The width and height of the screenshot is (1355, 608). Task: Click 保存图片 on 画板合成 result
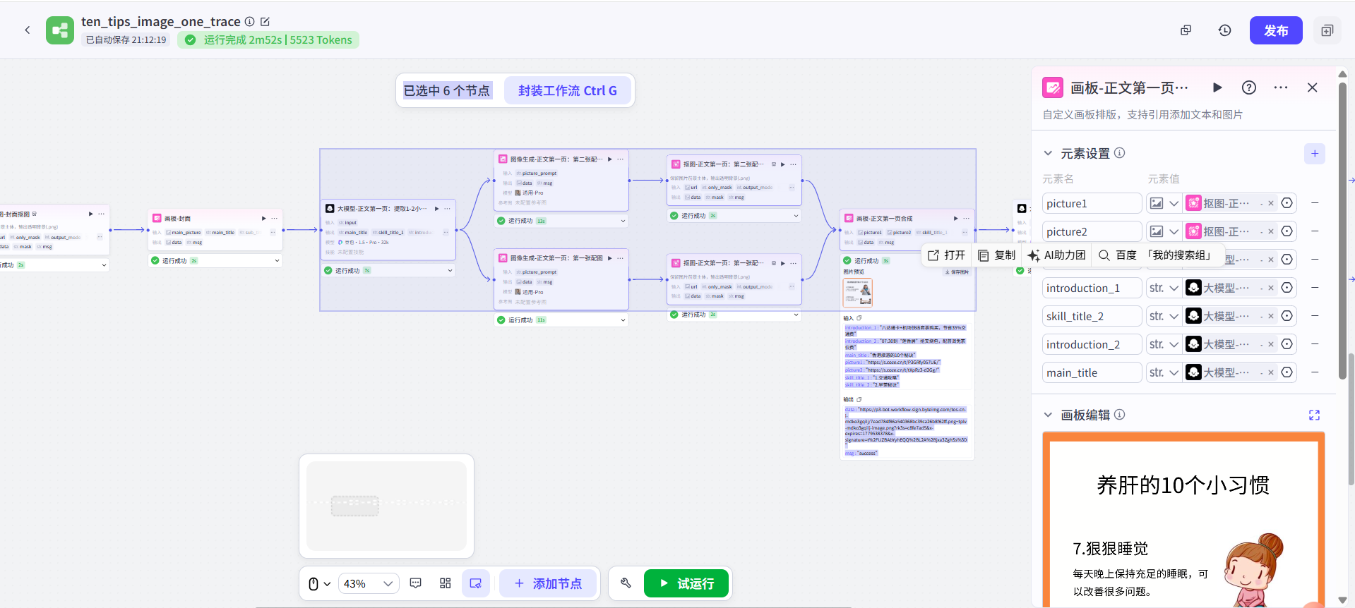(x=957, y=272)
